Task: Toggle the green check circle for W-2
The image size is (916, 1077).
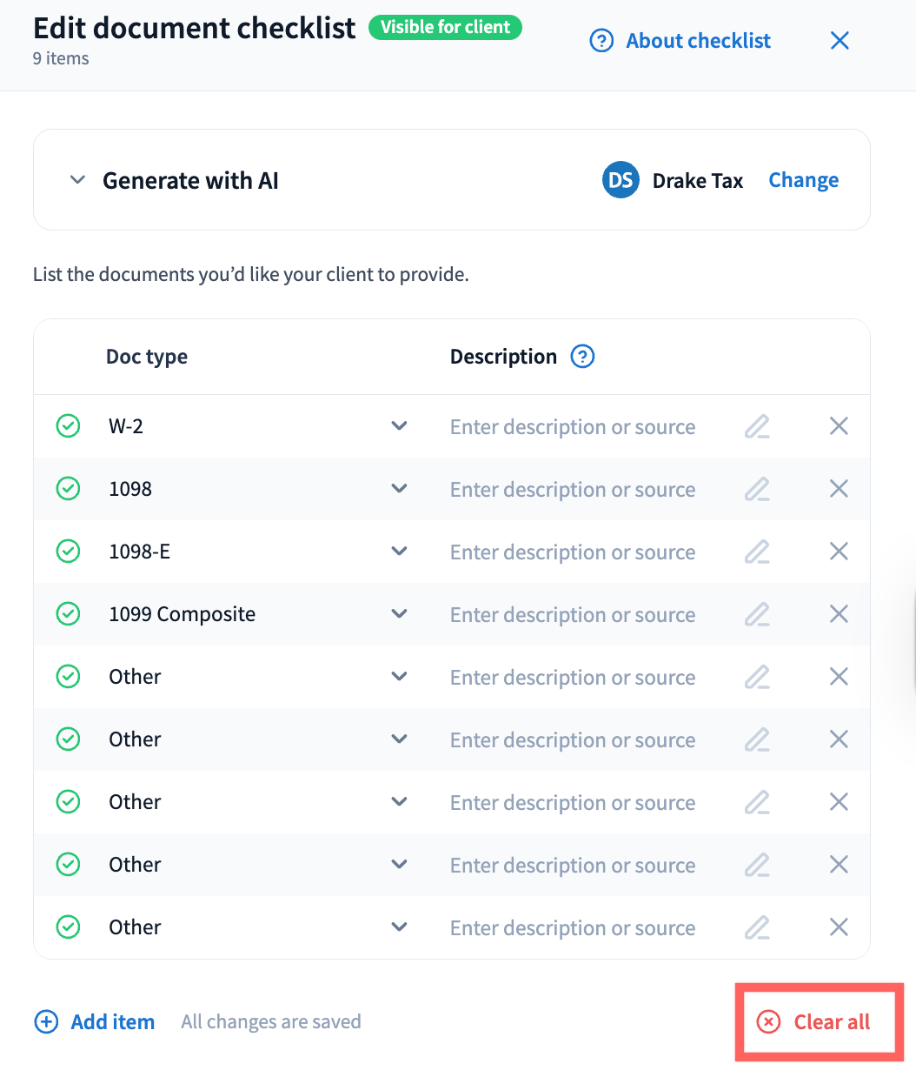Action: coord(68,426)
